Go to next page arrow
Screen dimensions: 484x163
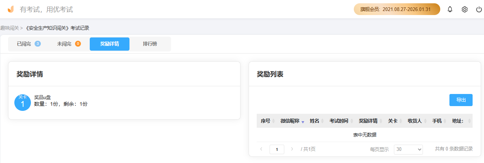[292, 149]
